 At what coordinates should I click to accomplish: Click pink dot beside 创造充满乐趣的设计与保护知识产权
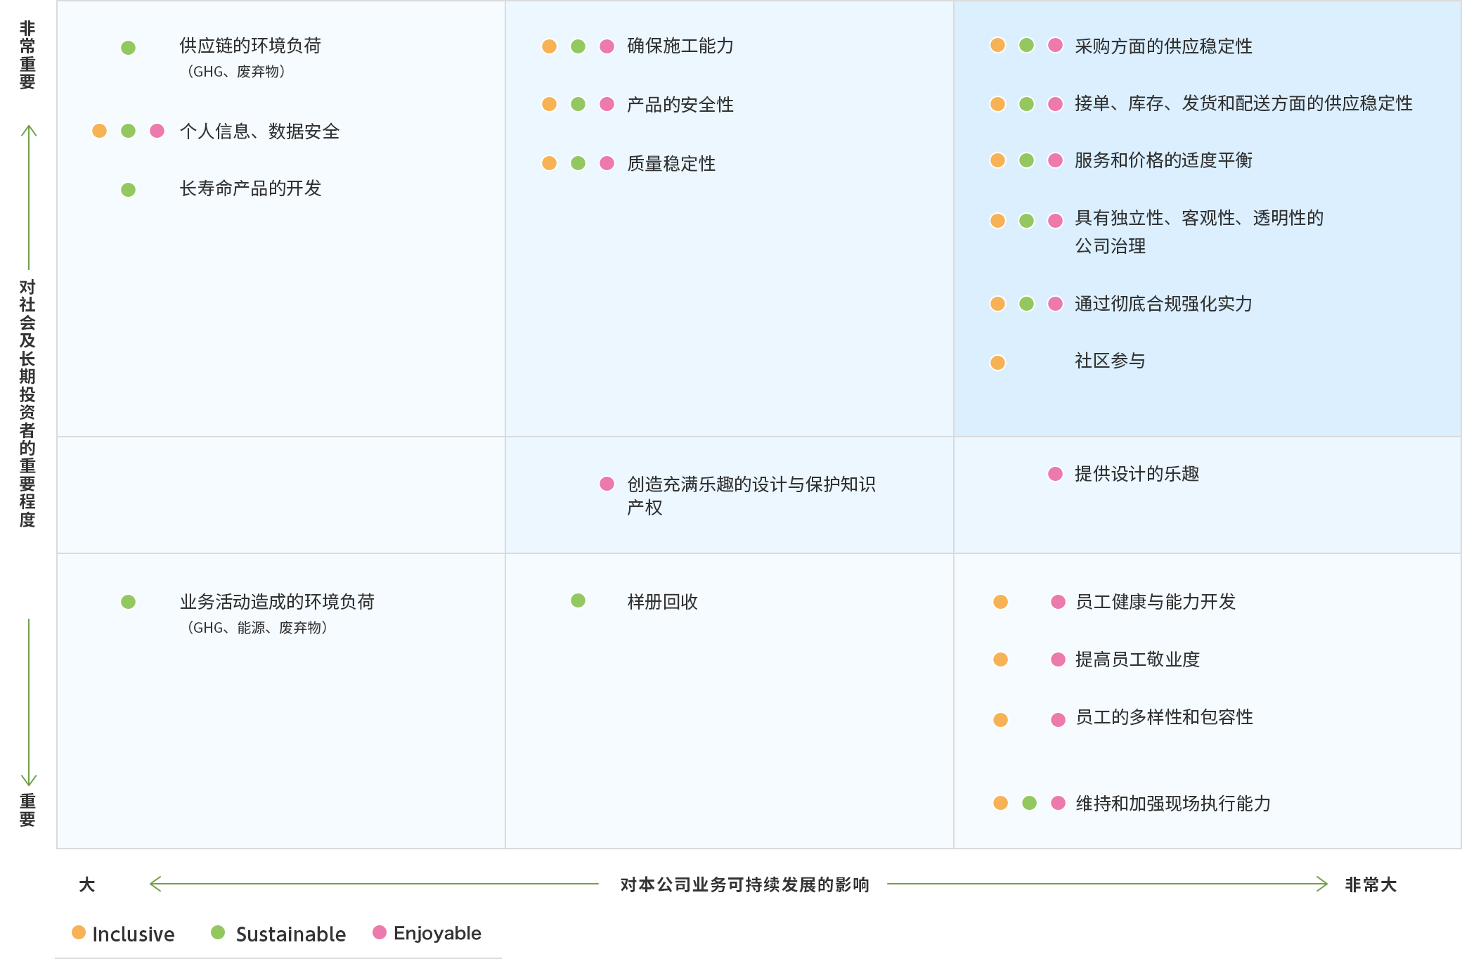click(607, 484)
